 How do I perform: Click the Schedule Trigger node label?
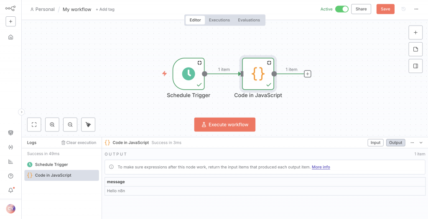tap(189, 95)
